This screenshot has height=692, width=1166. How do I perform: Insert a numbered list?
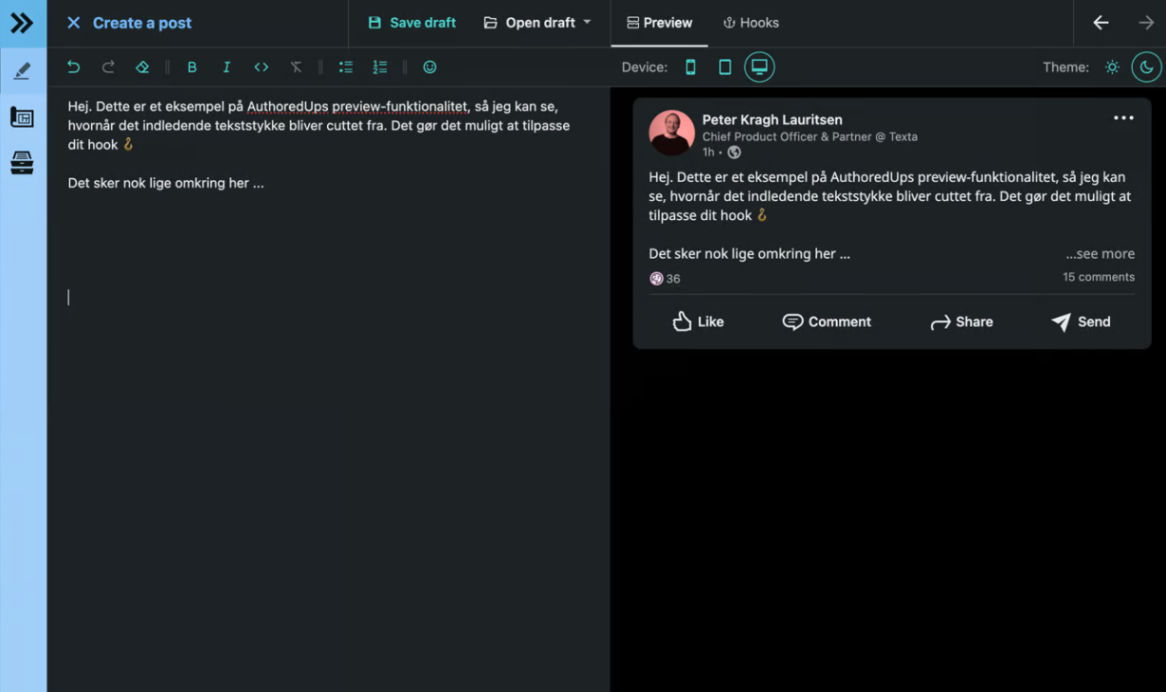(x=380, y=67)
